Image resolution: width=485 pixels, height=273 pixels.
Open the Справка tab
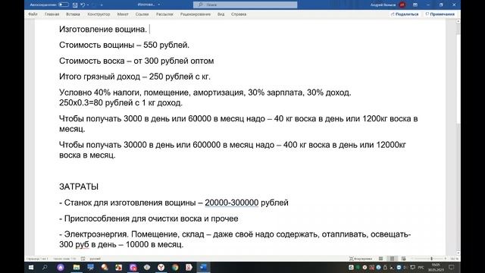click(x=239, y=14)
